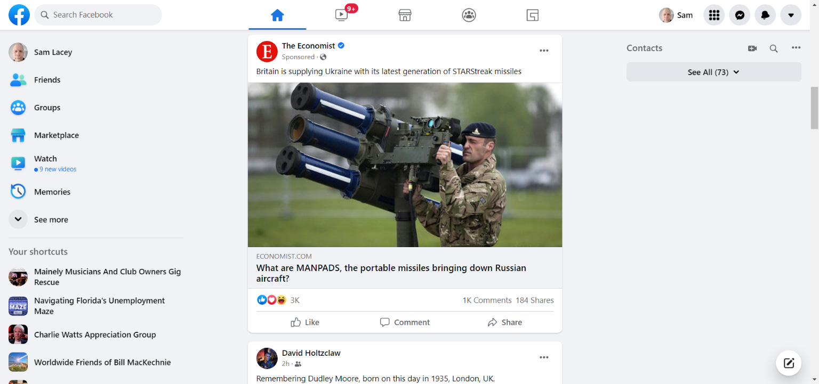
Task: Click the Search Facebook field
Action: tap(98, 15)
